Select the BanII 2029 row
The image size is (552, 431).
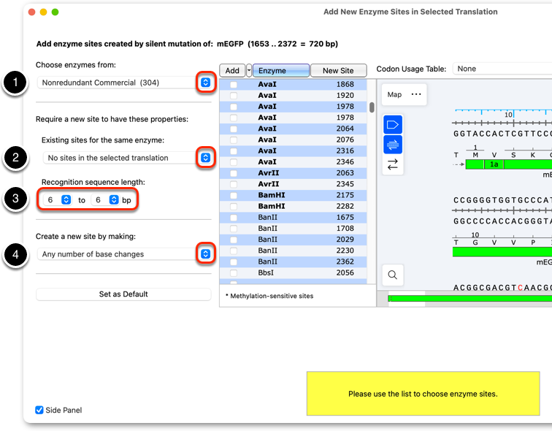(x=293, y=240)
